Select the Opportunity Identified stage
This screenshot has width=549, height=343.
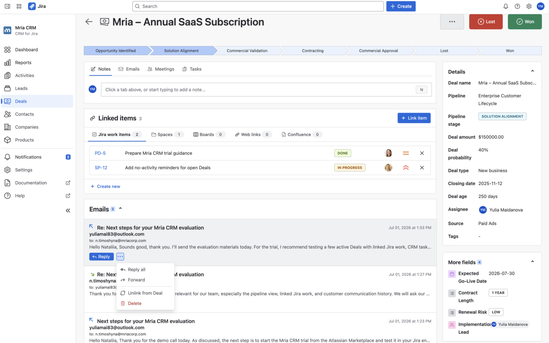click(116, 51)
